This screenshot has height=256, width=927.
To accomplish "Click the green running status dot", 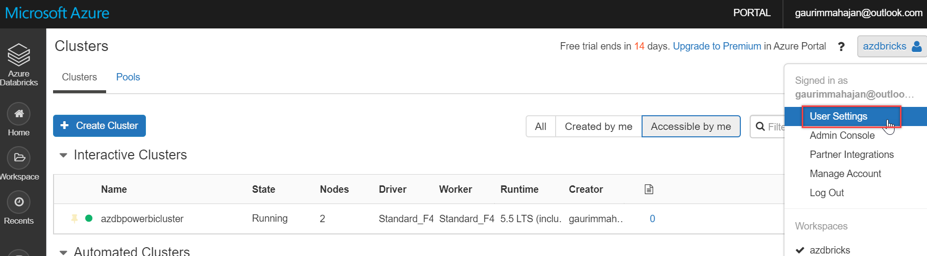I will click(x=89, y=219).
